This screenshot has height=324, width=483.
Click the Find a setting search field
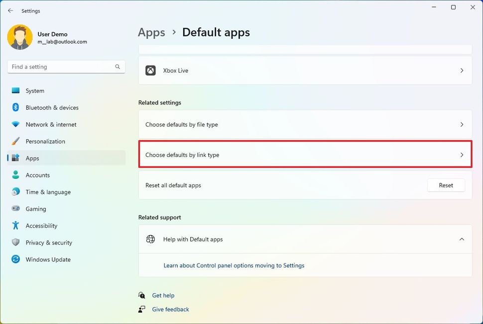66,67
